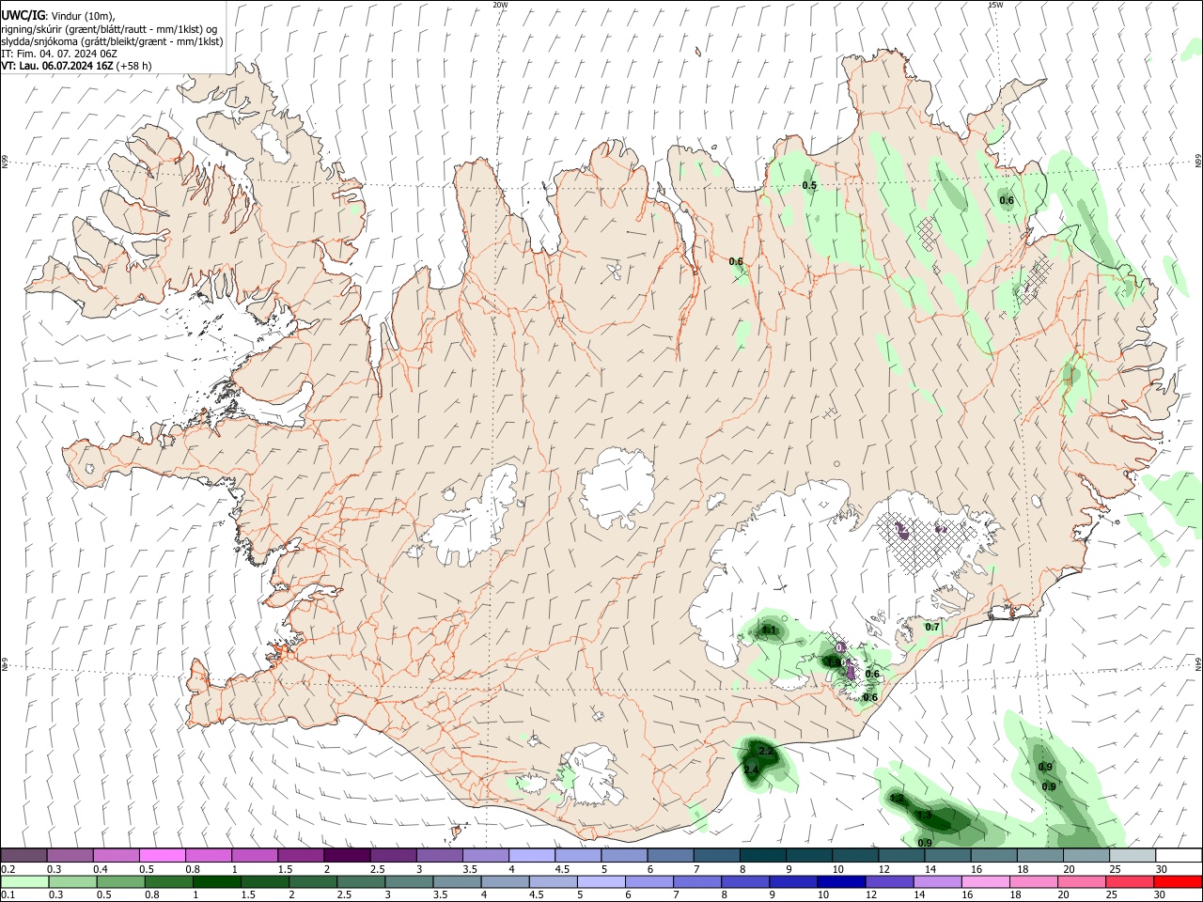Click the '0.2' label on the sleet legend
This screenshot has width=1203, height=902.
8,869
